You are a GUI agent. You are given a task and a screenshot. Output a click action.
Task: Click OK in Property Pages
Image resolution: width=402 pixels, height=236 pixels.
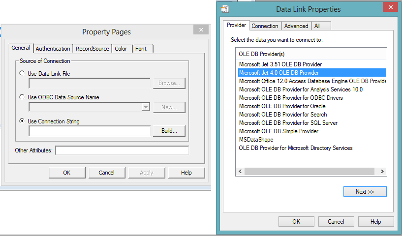(x=67, y=173)
